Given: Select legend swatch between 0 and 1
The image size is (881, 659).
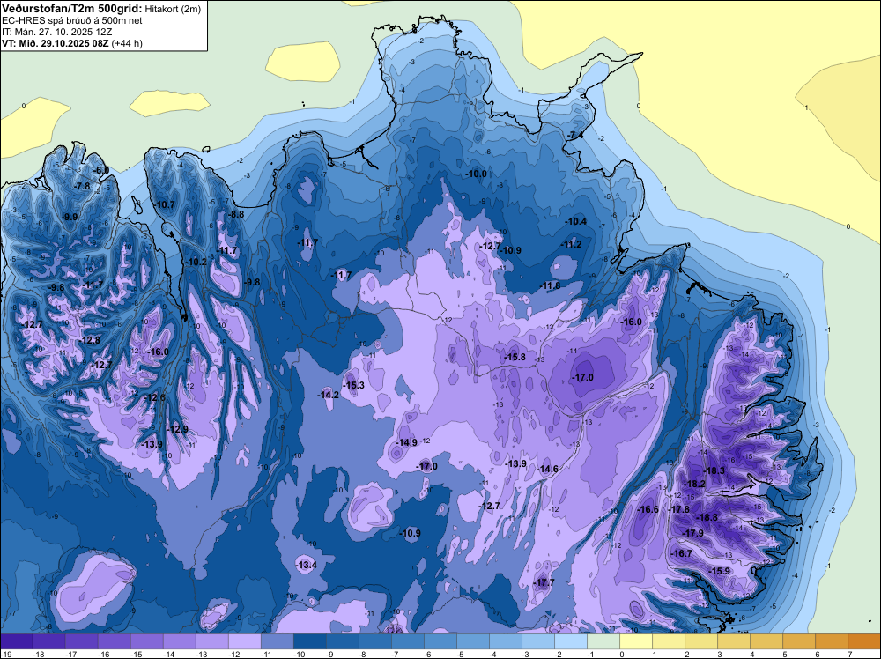Looking at the screenshot, I should click(635, 641).
